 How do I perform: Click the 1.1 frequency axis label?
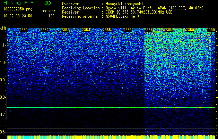tap(3, 45)
